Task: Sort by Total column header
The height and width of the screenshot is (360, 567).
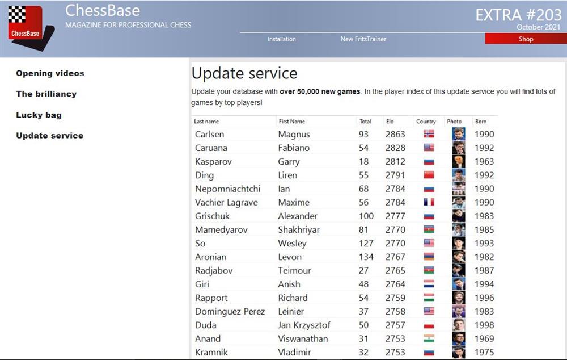Action: pyautogui.click(x=365, y=122)
